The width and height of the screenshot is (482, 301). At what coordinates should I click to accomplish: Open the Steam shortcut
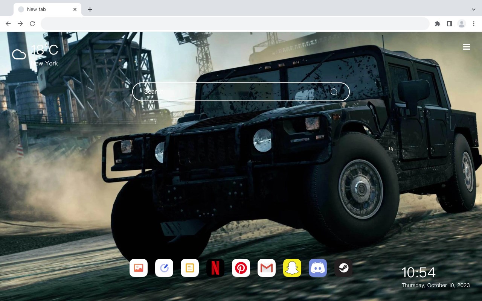tap(343, 268)
